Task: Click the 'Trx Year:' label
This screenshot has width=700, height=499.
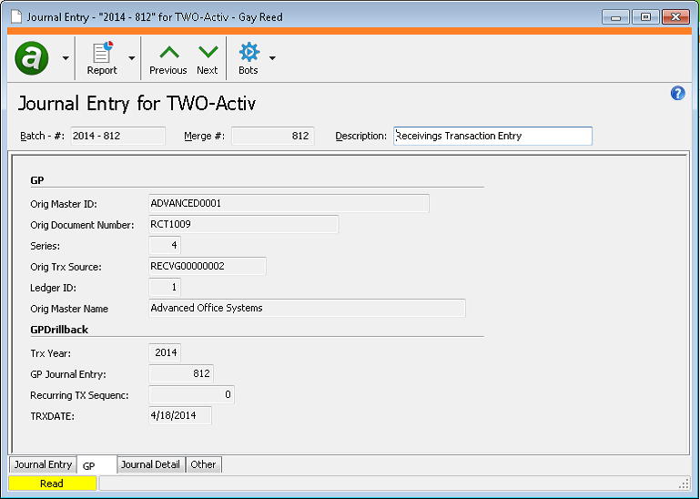Action: [50, 353]
